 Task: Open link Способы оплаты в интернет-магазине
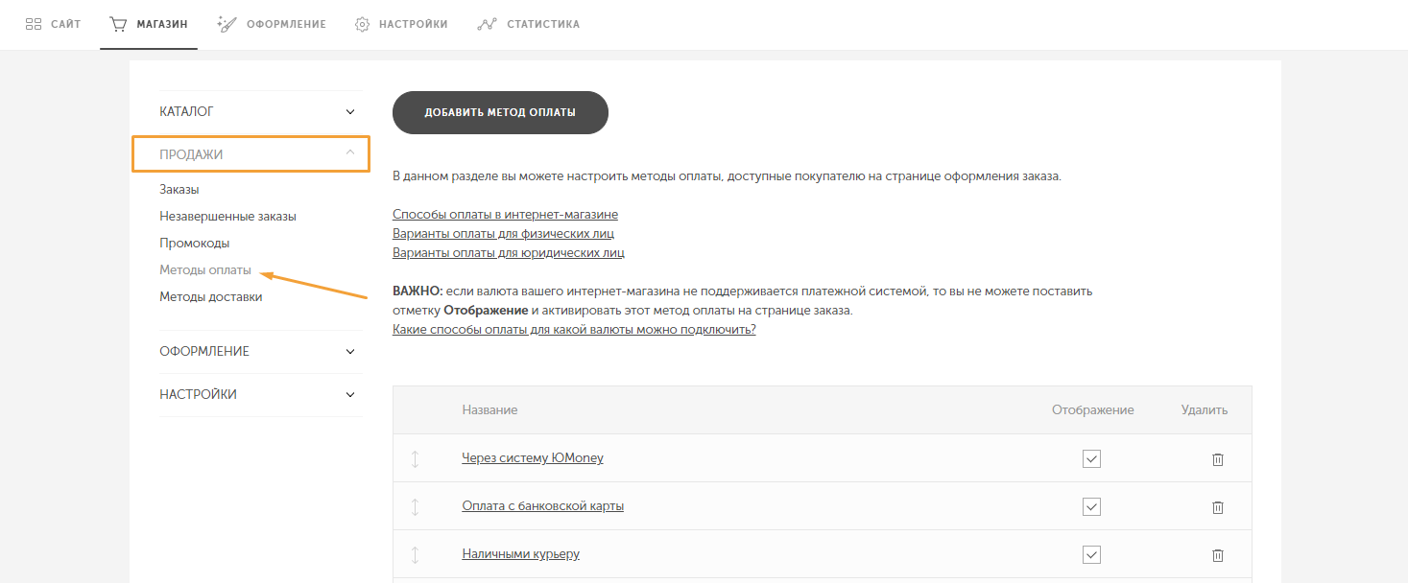(x=505, y=215)
